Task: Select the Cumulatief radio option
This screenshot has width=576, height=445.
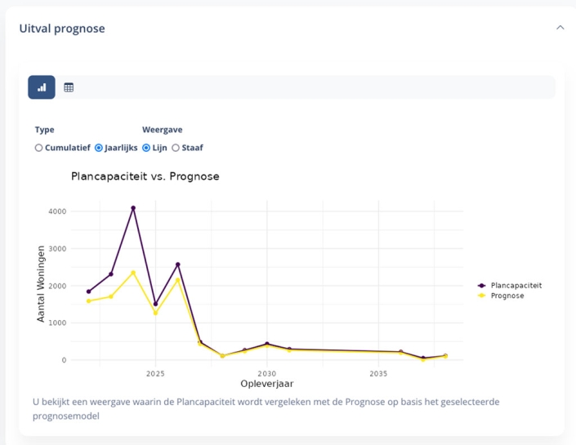Action: pyautogui.click(x=38, y=148)
